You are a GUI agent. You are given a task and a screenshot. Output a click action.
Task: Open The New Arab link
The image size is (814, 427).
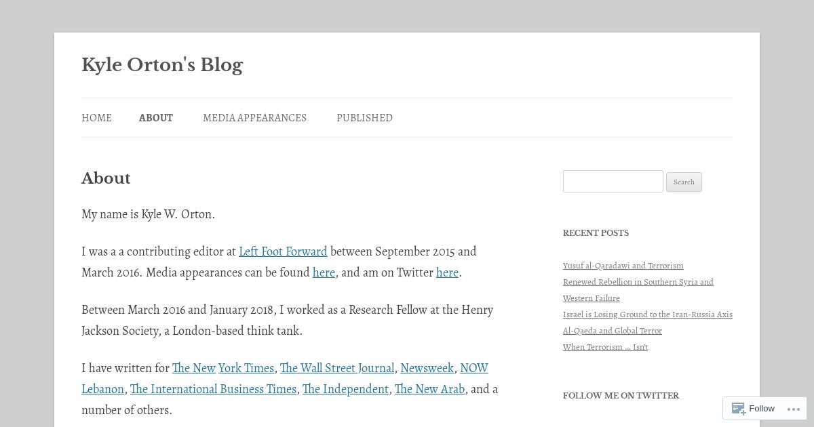429,389
